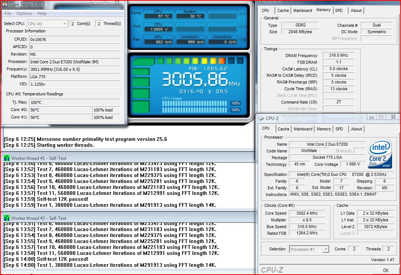Click the DRAM Frequency value 316.0 MHz
This screenshot has width=401, height=275.
coord(338,55)
